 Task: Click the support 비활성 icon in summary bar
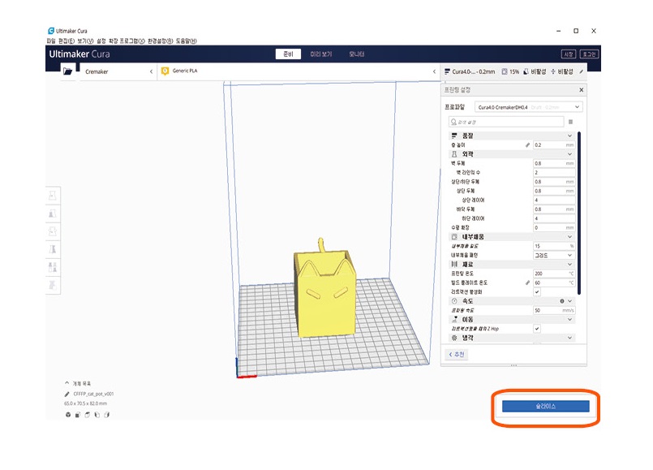pos(526,71)
